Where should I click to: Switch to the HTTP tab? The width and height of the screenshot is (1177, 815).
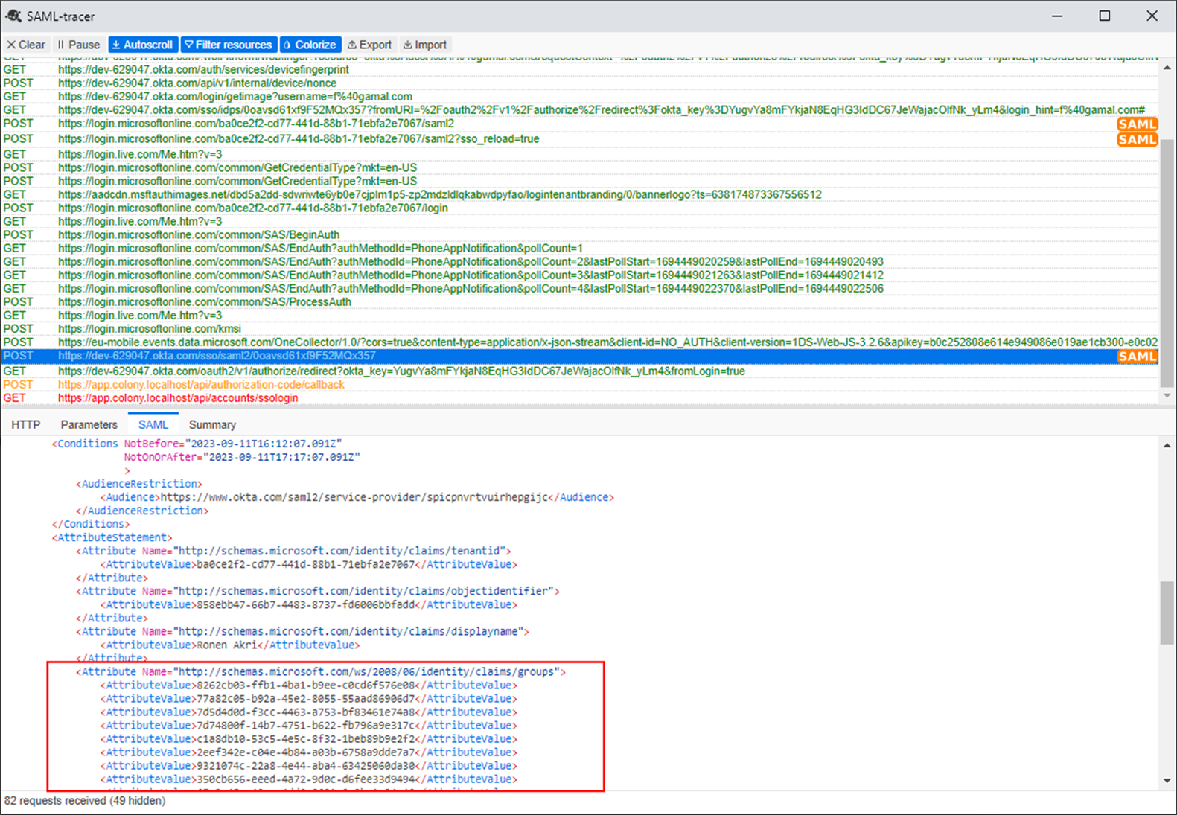[x=26, y=424]
